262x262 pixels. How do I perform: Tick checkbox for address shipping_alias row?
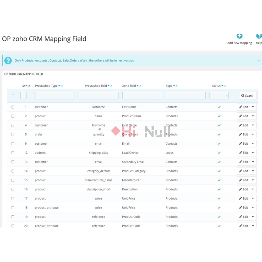click(13, 153)
